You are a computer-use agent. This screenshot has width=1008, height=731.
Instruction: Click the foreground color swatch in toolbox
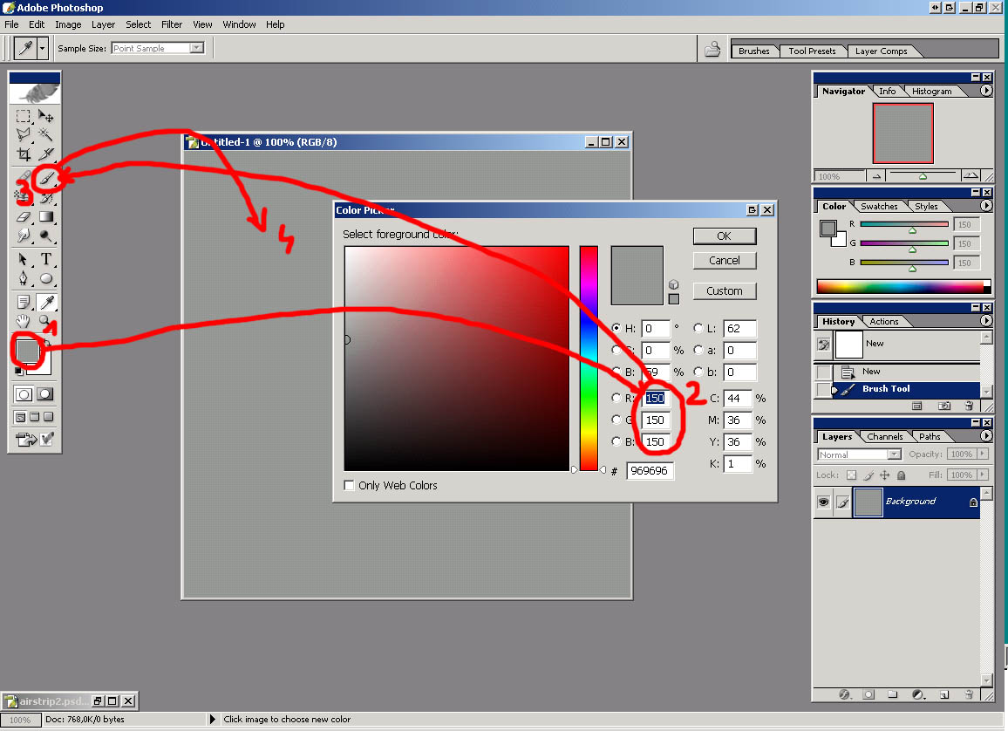pyautogui.click(x=26, y=350)
